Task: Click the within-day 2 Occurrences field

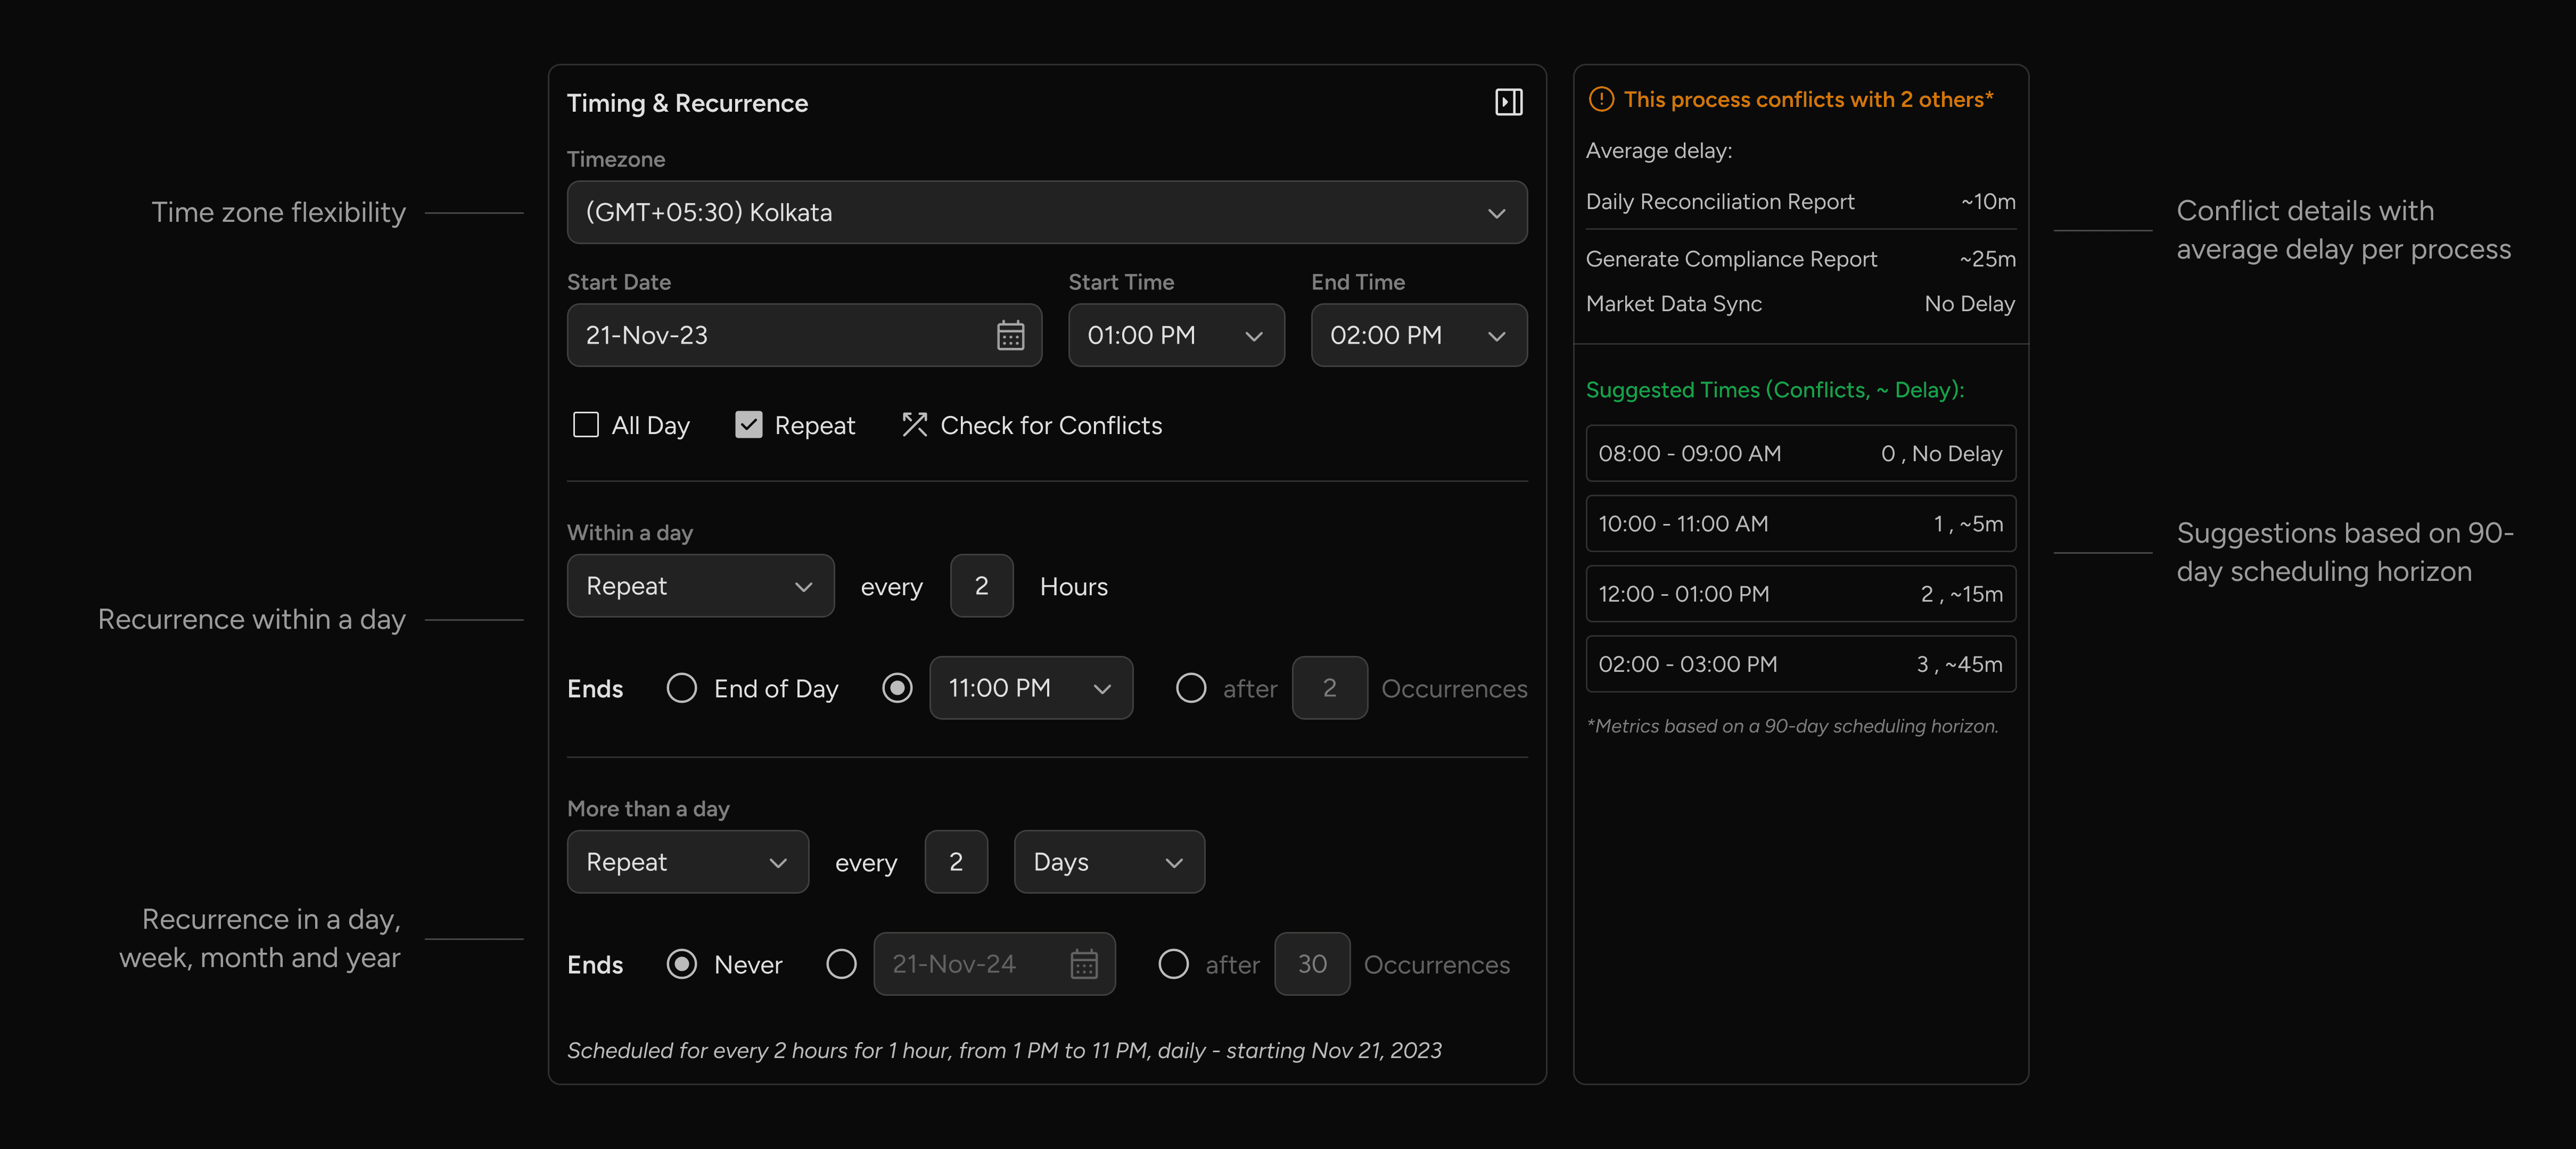Action: click(x=1329, y=687)
